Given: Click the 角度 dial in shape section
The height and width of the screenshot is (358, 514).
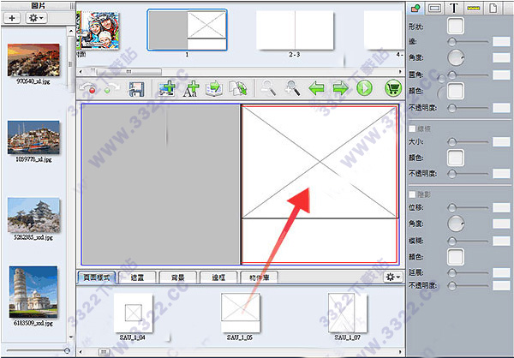Looking at the screenshot, I should [456, 57].
